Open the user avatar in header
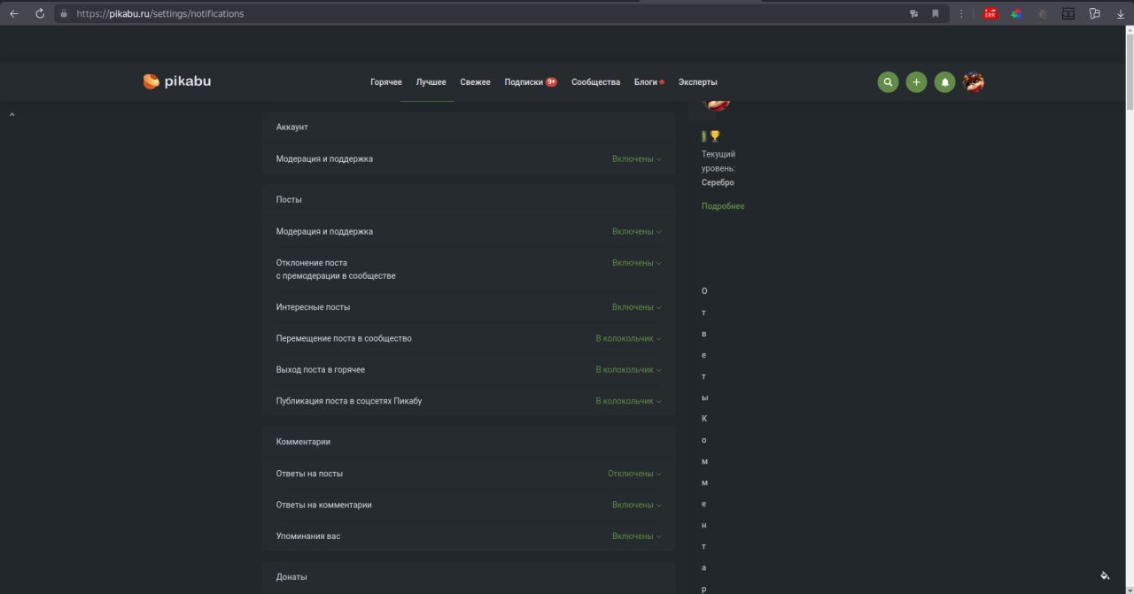This screenshot has width=1134, height=594. [x=973, y=82]
